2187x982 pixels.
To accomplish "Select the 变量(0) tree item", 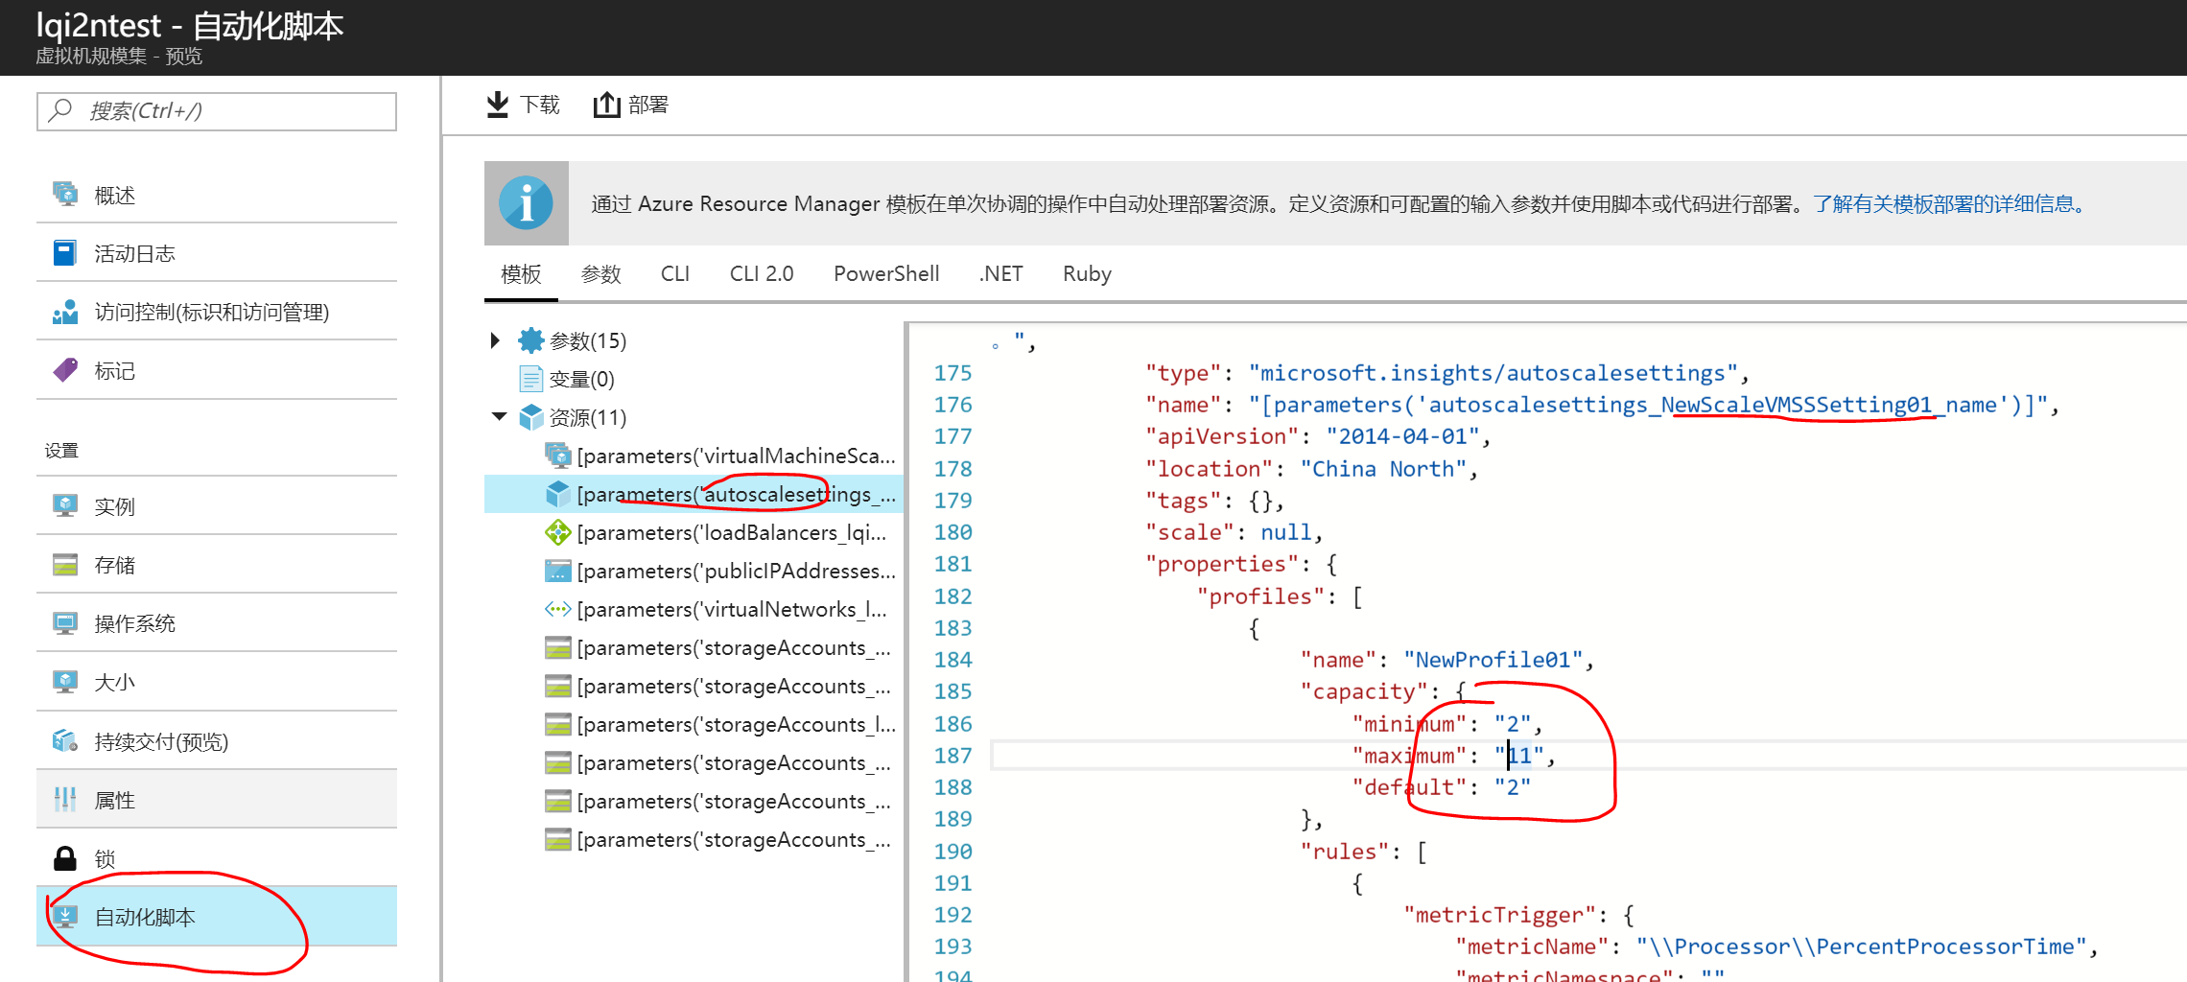I will point(580,380).
